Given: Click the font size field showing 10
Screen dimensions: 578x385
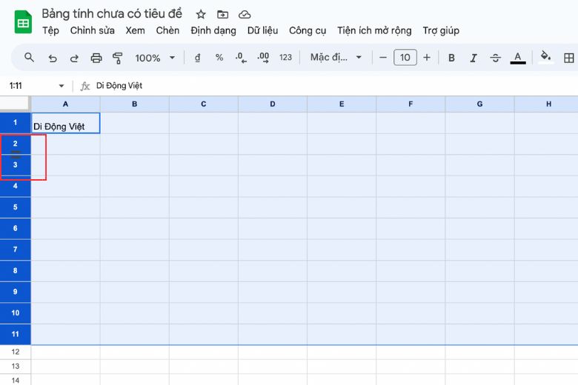Looking at the screenshot, I should (405, 58).
